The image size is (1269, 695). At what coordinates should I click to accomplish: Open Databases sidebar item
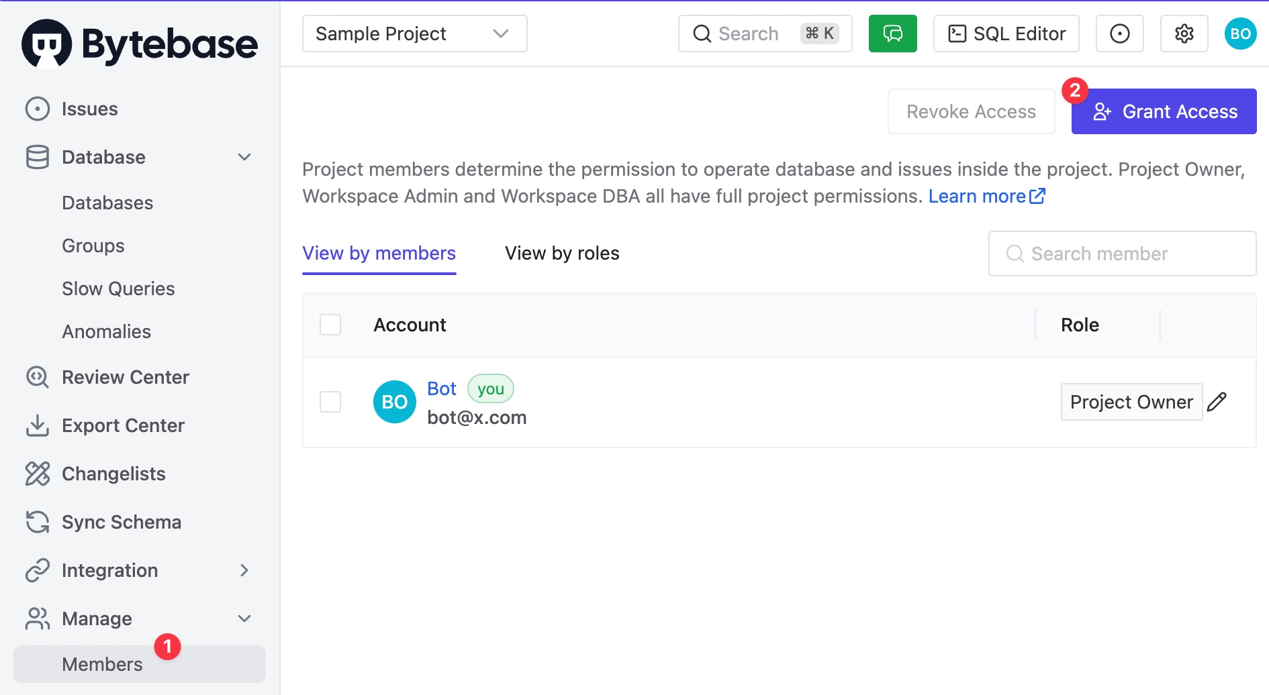pyautogui.click(x=107, y=203)
